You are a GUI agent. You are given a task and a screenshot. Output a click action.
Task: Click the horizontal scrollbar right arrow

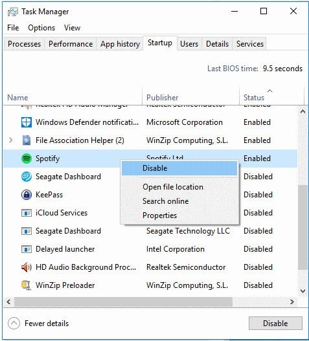[292, 302]
